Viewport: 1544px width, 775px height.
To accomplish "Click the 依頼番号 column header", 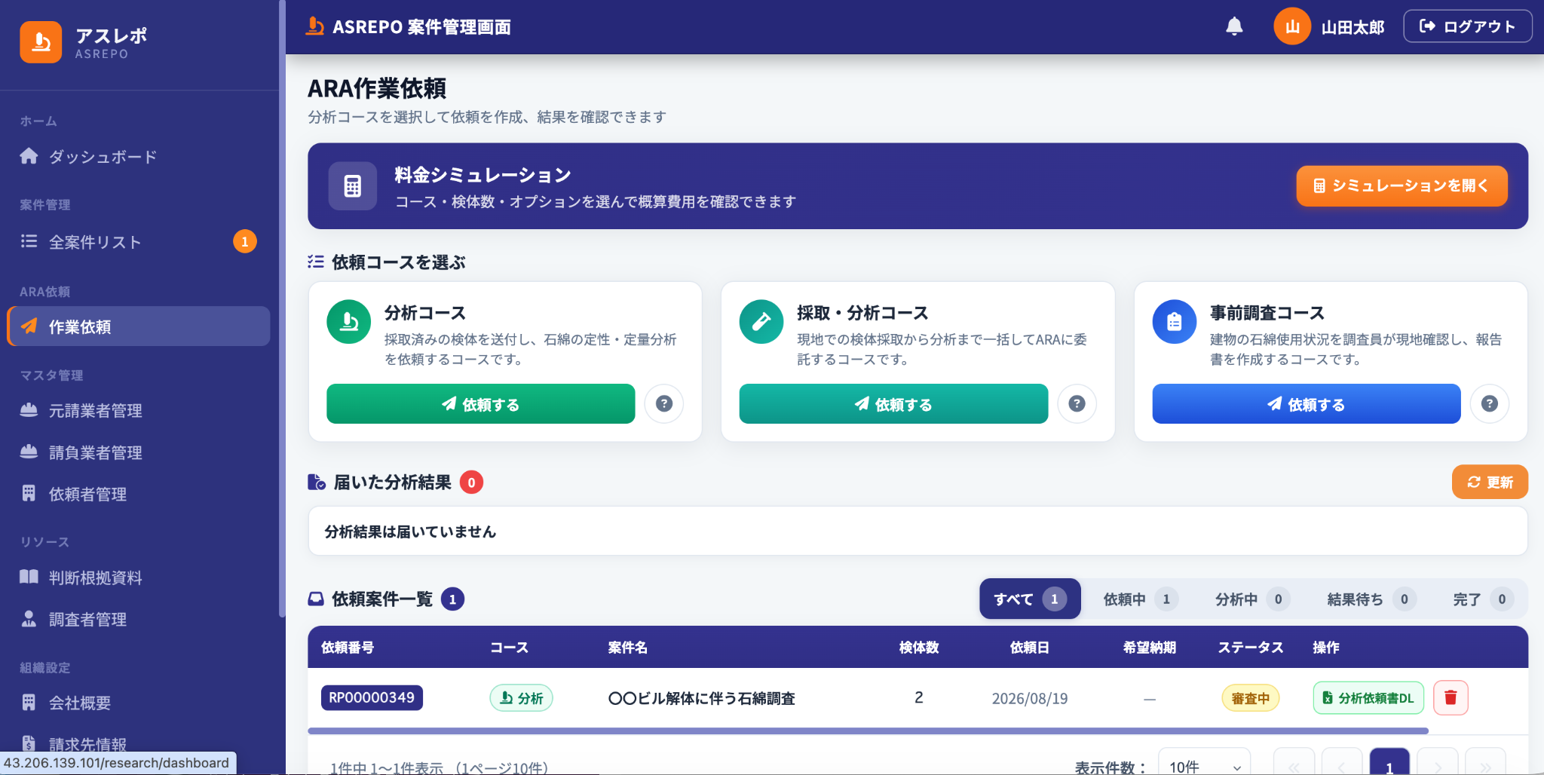I will (348, 647).
